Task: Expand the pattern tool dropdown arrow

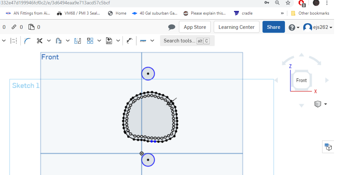Action: [99, 41]
